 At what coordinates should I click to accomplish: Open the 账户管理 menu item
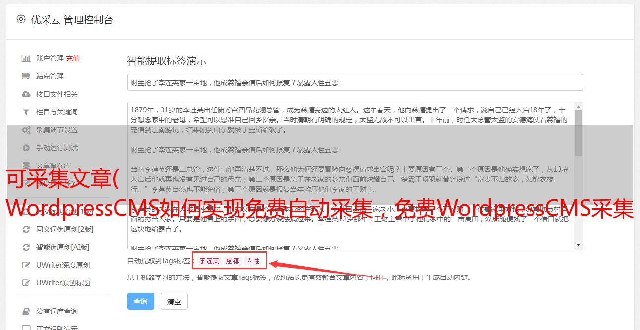tap(50, 58)
